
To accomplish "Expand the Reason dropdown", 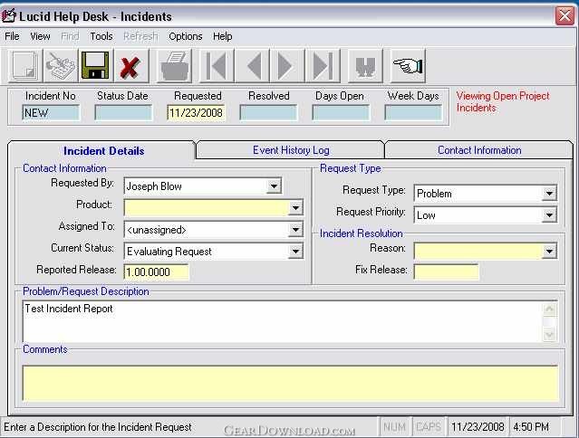I will [549, 252].
